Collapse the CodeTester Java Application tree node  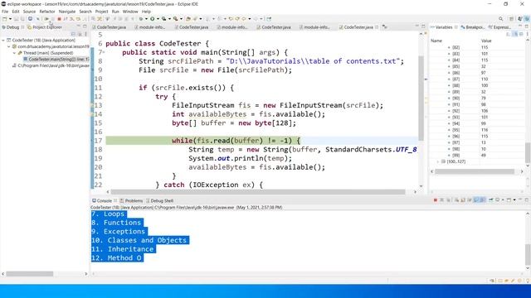(3, 40)
